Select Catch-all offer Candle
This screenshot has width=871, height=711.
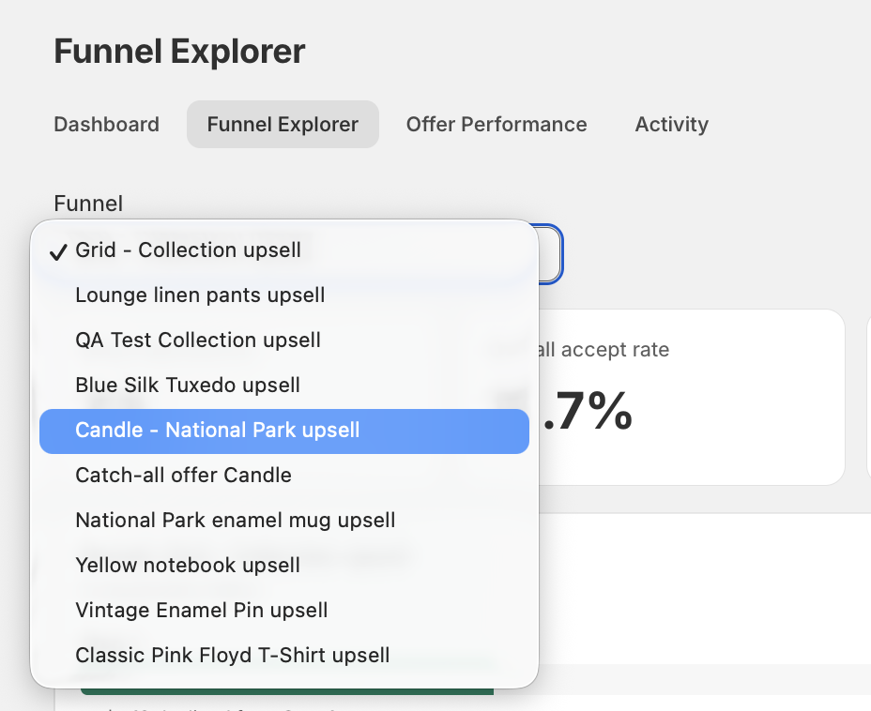pos(283,476)
